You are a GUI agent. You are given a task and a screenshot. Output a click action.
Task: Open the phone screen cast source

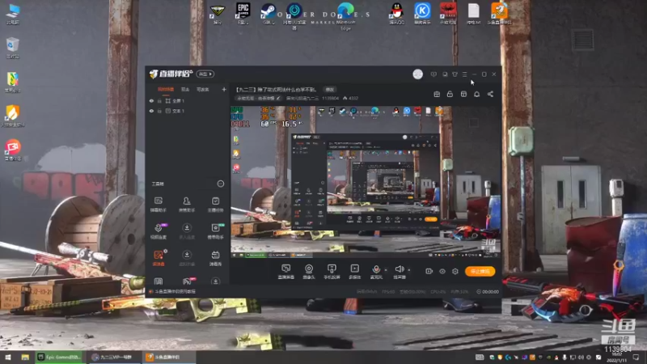(x=332, y=272)
